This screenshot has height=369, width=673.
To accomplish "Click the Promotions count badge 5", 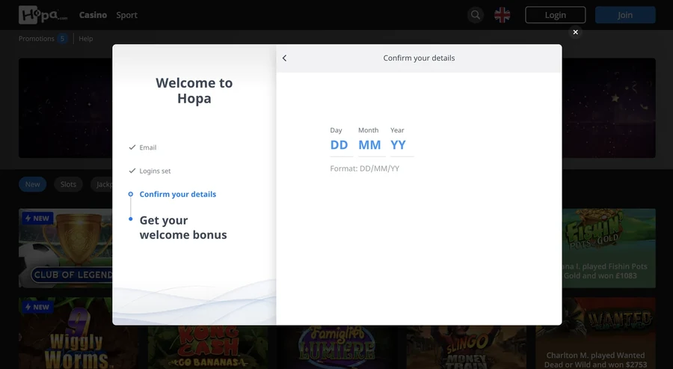I will 62,39.
